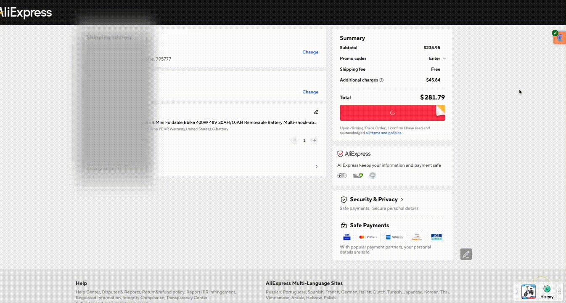Click the Visa Secure logo
Viewport: 566px width, 303px height.
(x=347, y=237)
